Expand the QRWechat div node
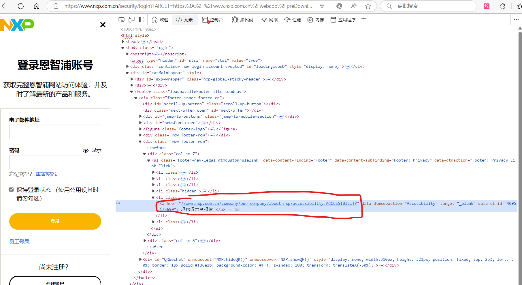The width and height of the screenshot is (522, 285). coord(140,259)
